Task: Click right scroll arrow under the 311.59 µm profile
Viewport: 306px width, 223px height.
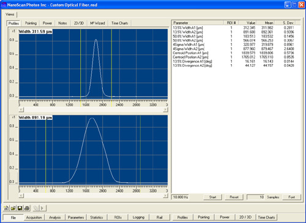Action: click(x=165, y=109)
